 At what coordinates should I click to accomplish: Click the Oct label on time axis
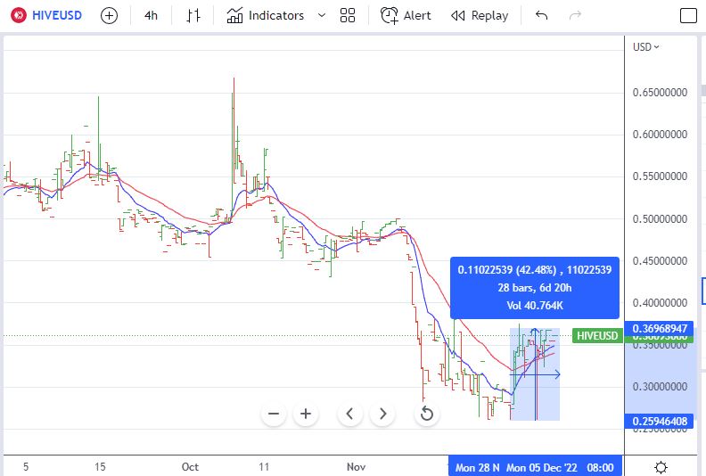coord(190,467)
